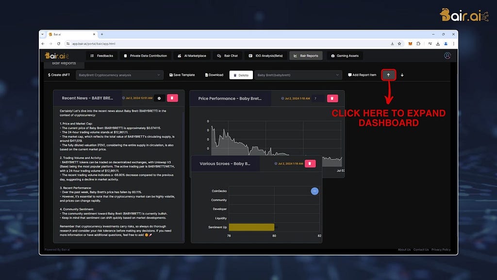This screenshot has width=497, height=280.
Task: Delete the Price Performance report card
Action: (332, 98)
